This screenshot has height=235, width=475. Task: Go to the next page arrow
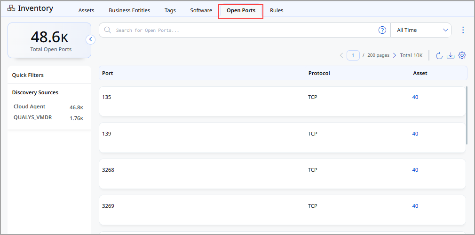coord(395,55)
